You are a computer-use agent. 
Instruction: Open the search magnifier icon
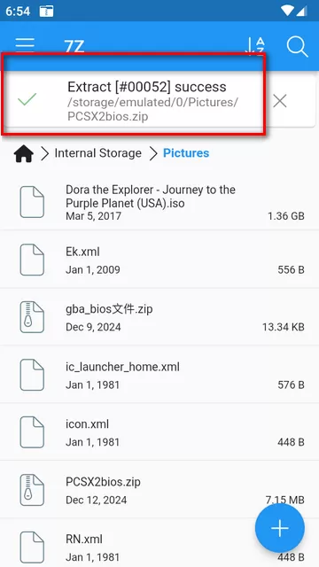298,47
